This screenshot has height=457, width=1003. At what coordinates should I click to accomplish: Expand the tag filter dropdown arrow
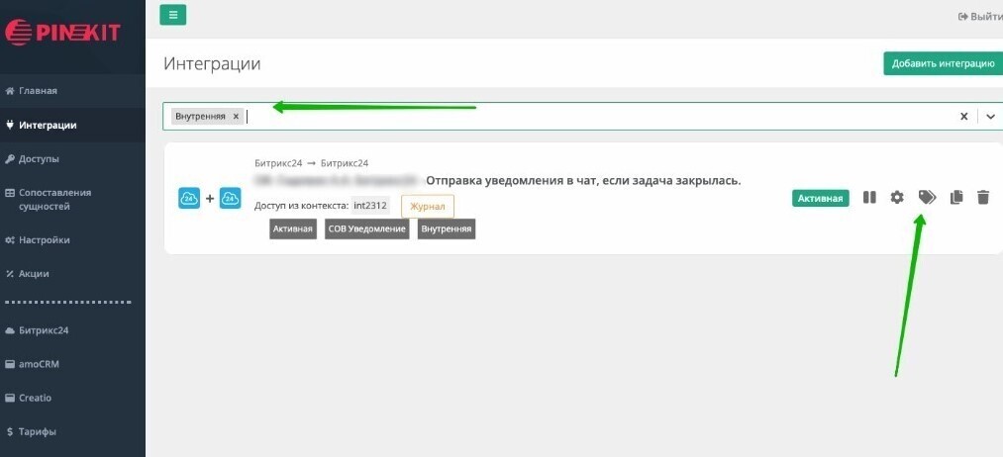(x=990, y=116)
